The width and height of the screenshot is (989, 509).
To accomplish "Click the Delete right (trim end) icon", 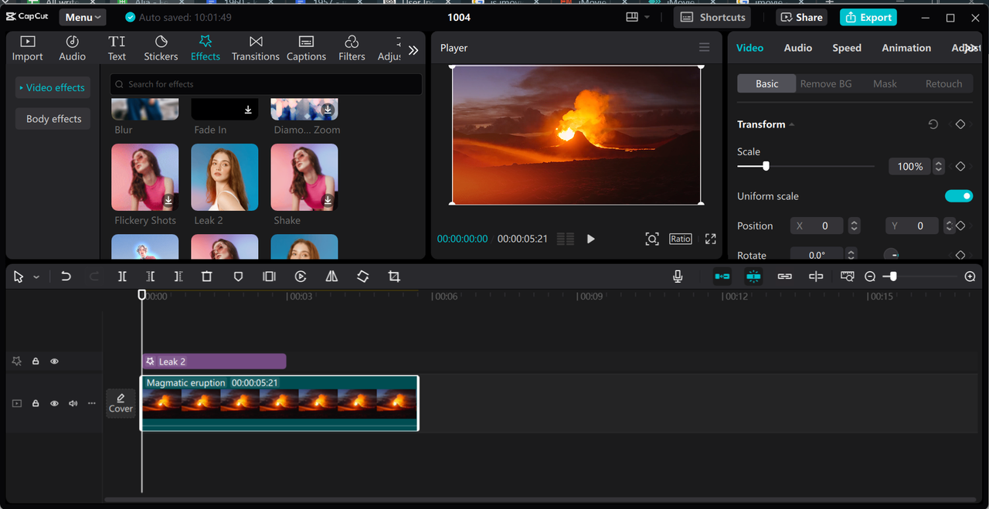I will coord(178,277).
